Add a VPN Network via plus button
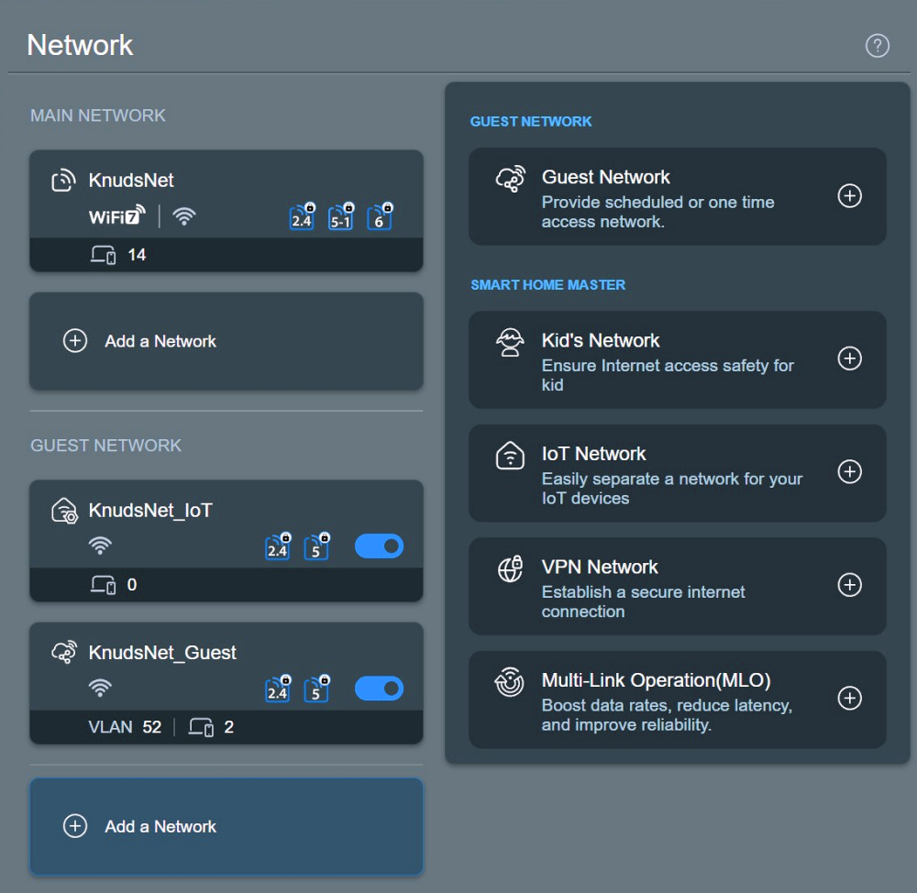917x893 pixels. click(850, 585)
